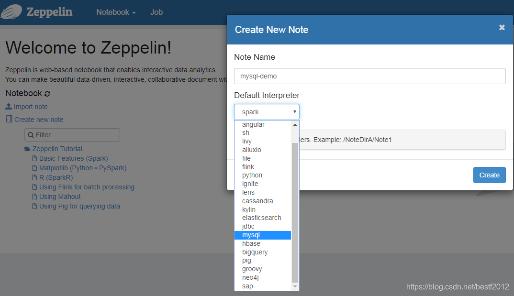Click the Create new note book icon
This screenshot has width=514, height=296.
coord(9,119)
